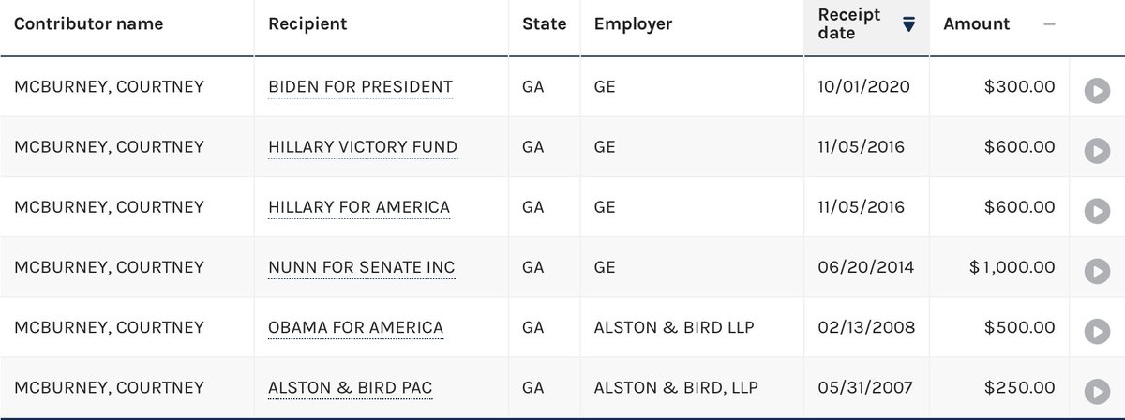
Task: Expand the Obama for America row arrow
Action: (1096, 331)
